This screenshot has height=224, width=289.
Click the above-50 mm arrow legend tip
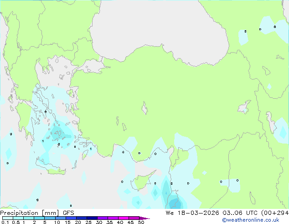pos(144,218)
